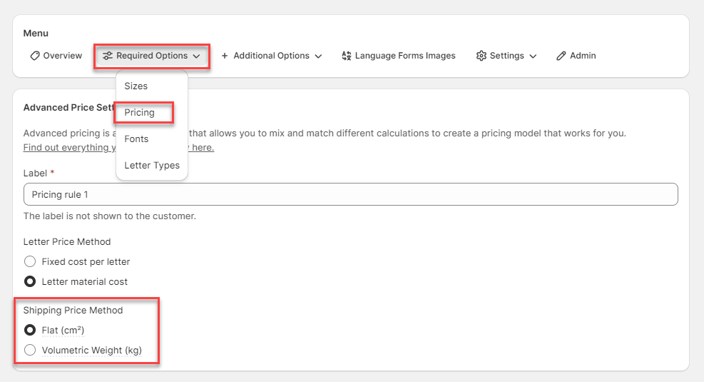
Task: Click the Admin pencil icon
Action: click(561, 56)
